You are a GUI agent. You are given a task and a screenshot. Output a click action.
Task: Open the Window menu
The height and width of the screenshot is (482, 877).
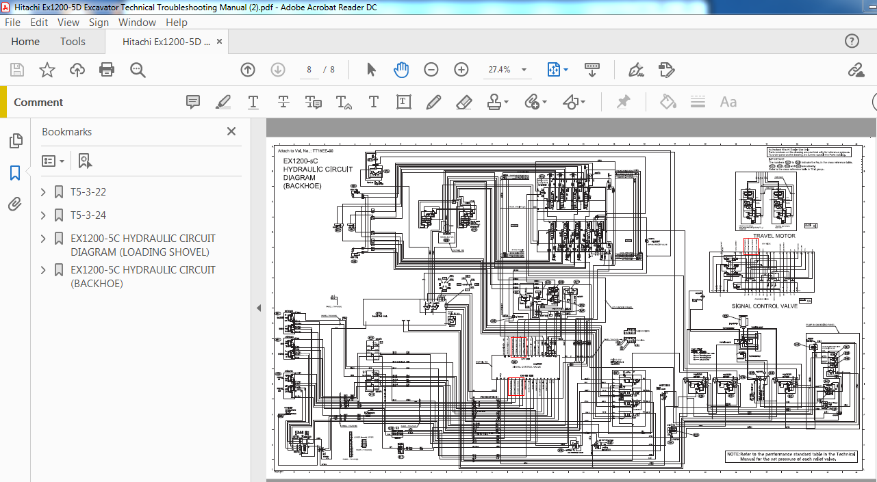point(137,22)
